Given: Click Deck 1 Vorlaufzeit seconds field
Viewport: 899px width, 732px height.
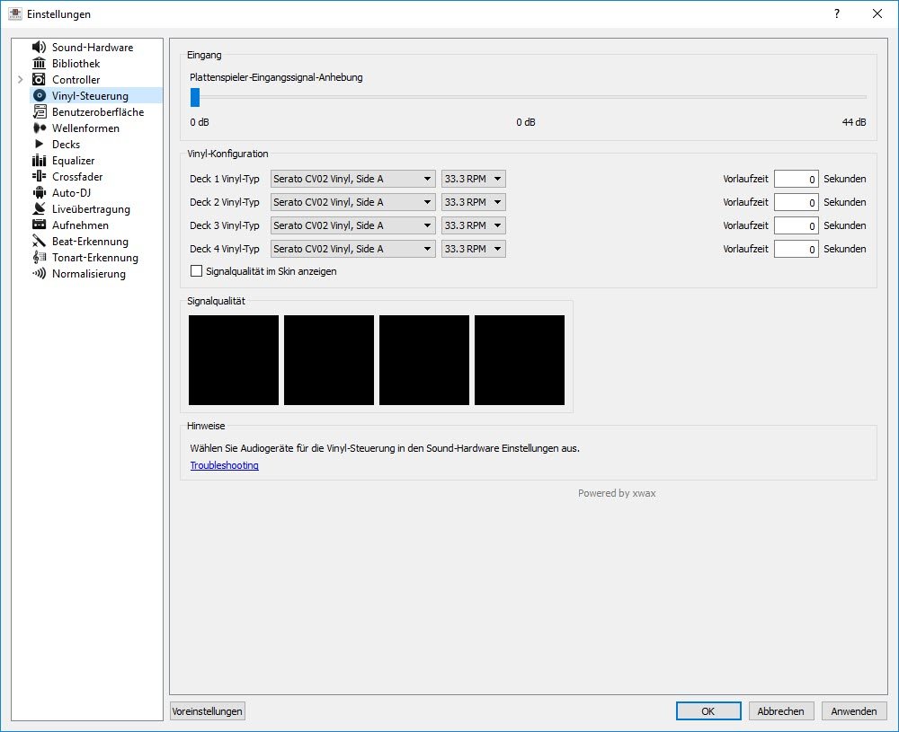Looking at the screenshot, I should 796,179.
